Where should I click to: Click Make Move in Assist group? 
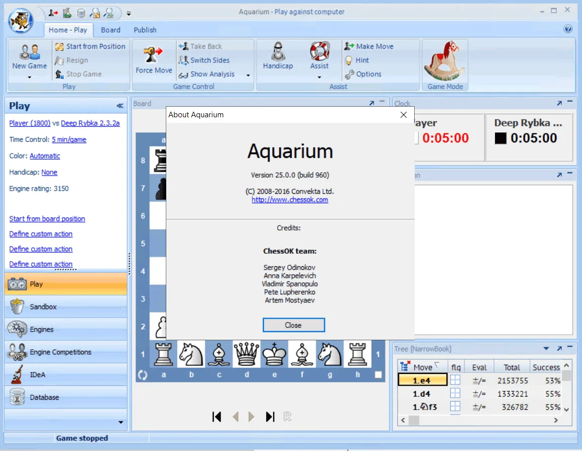click(368, 46)
